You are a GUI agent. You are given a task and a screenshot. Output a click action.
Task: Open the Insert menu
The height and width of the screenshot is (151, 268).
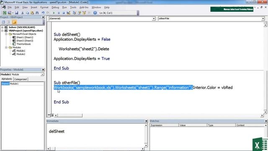[34, 8]
